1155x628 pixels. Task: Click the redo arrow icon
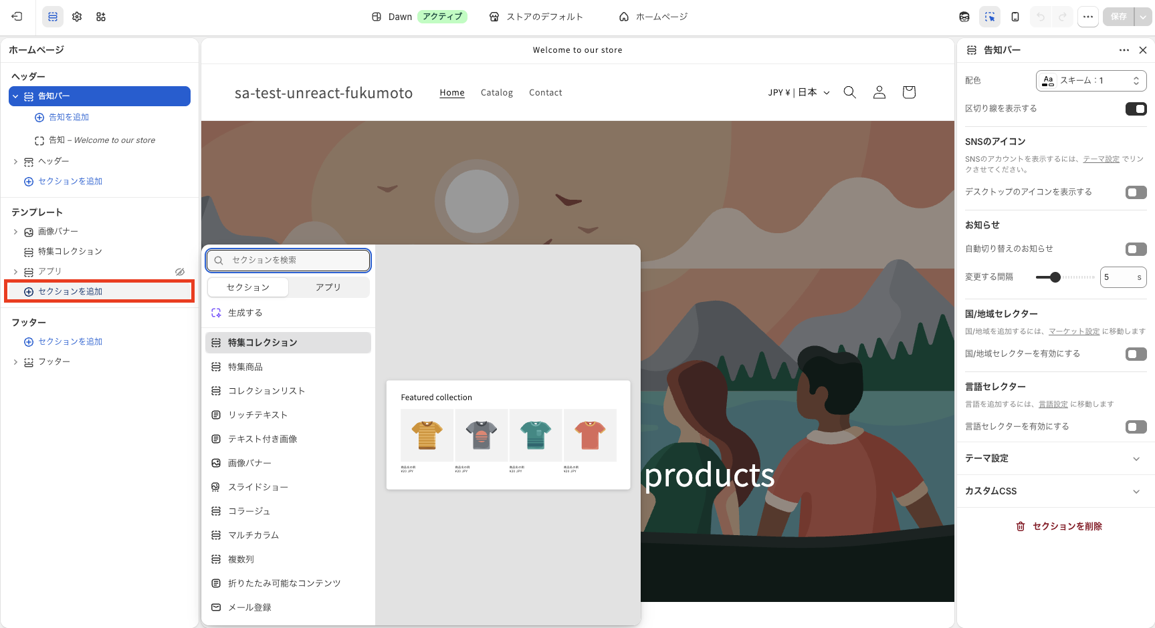(x=1063, y=17)
